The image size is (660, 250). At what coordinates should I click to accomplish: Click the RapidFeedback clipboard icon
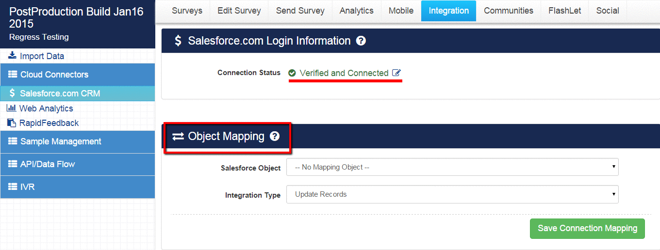12,123
